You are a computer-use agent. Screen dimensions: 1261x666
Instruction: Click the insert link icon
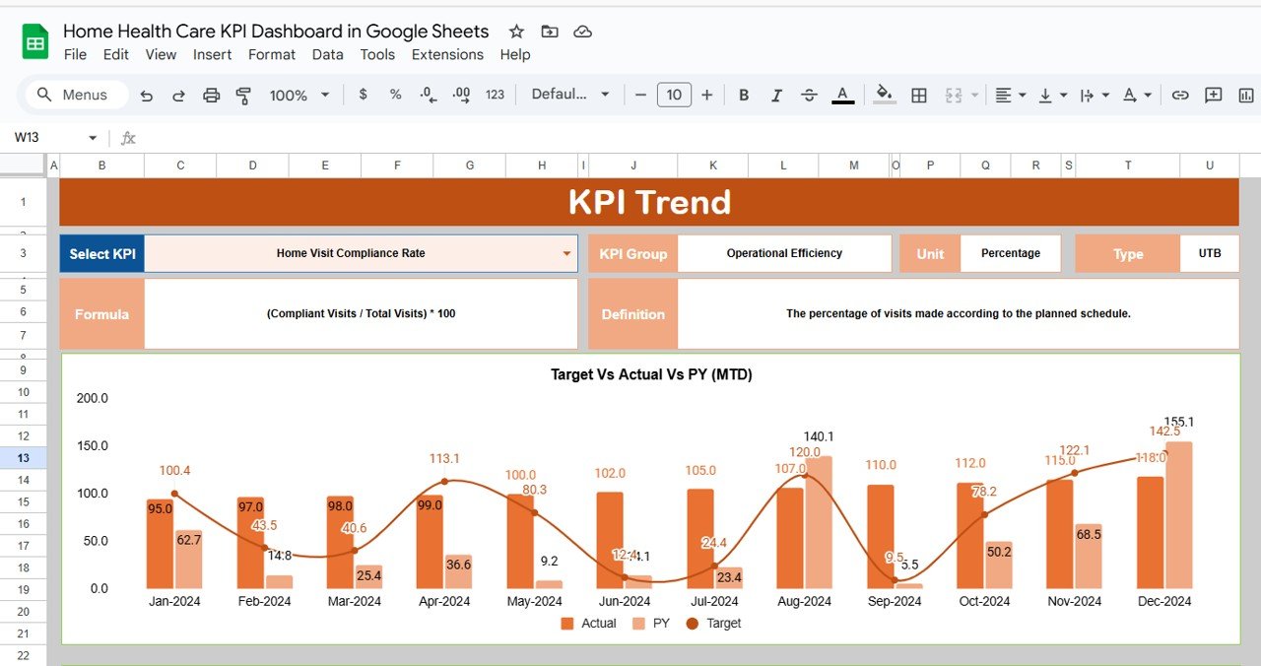point(1179,96)
